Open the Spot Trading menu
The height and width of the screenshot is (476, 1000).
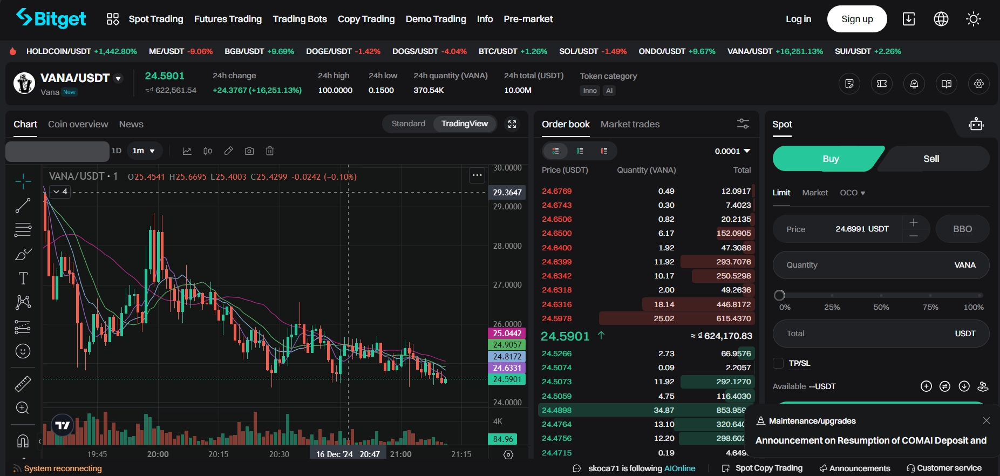[x=156, y=19]
